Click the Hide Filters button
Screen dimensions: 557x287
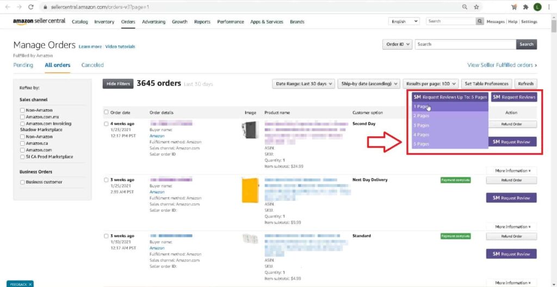point(118,84)
